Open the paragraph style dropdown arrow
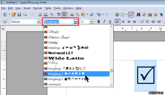This screenshot has height=95, width=165. (39, 22)
